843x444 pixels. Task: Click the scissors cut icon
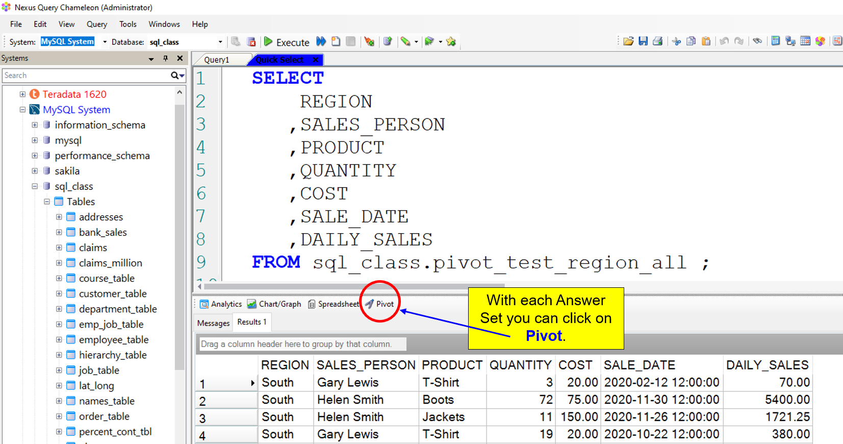[x=676, y=41]
